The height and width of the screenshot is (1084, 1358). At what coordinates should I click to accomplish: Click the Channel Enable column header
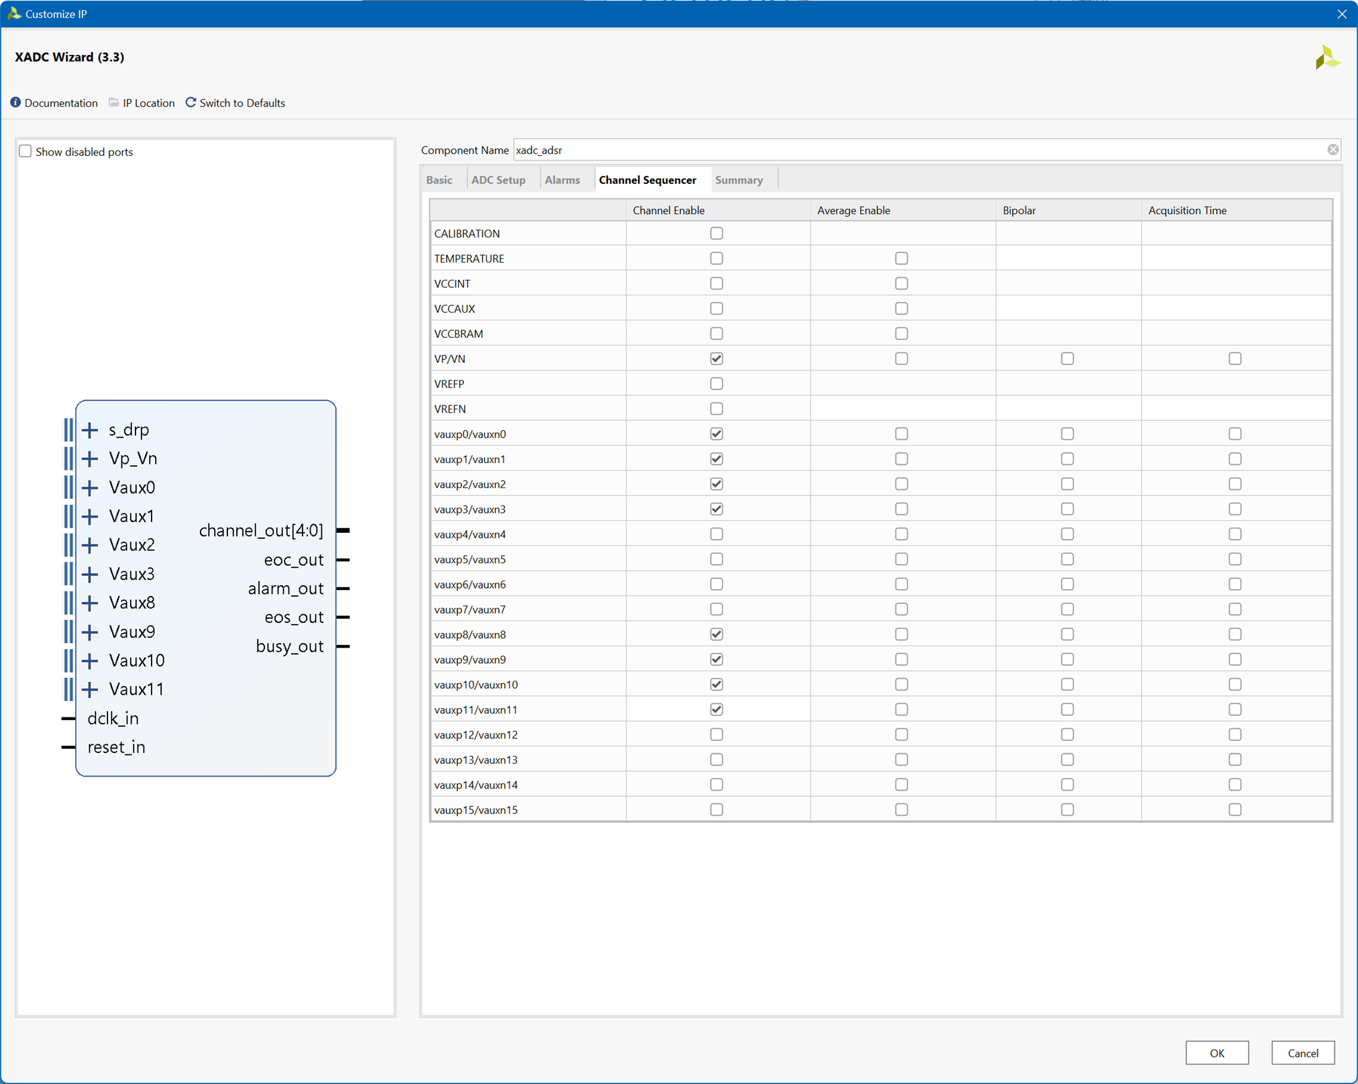tap(718, 210)
